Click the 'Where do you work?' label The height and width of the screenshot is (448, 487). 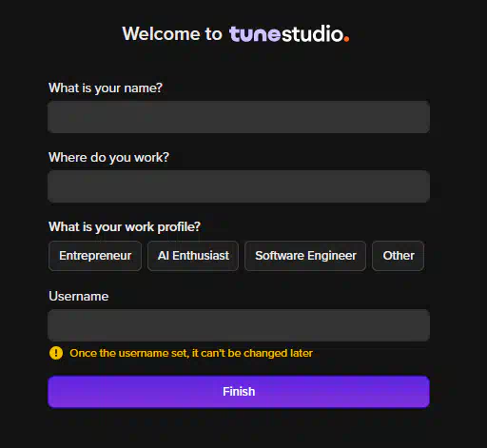[x=108, y=158]
